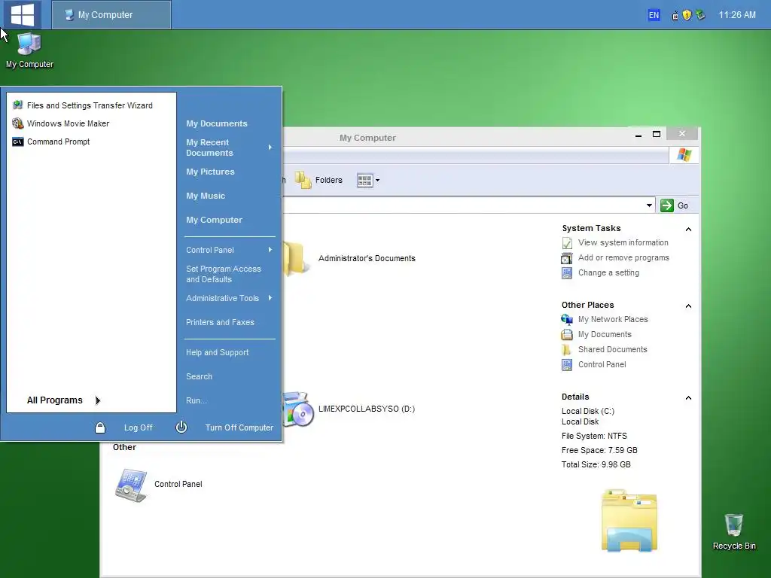
Task: Click the Change a setting icon
Action: click(567, 272)
